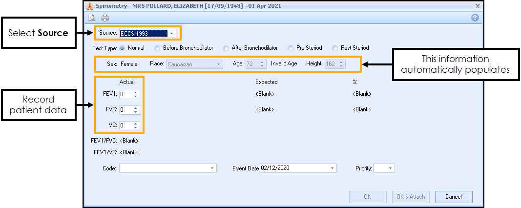Click the Spirometry app icon in title bar
The image size is (521, 208).
click(89, 6)
